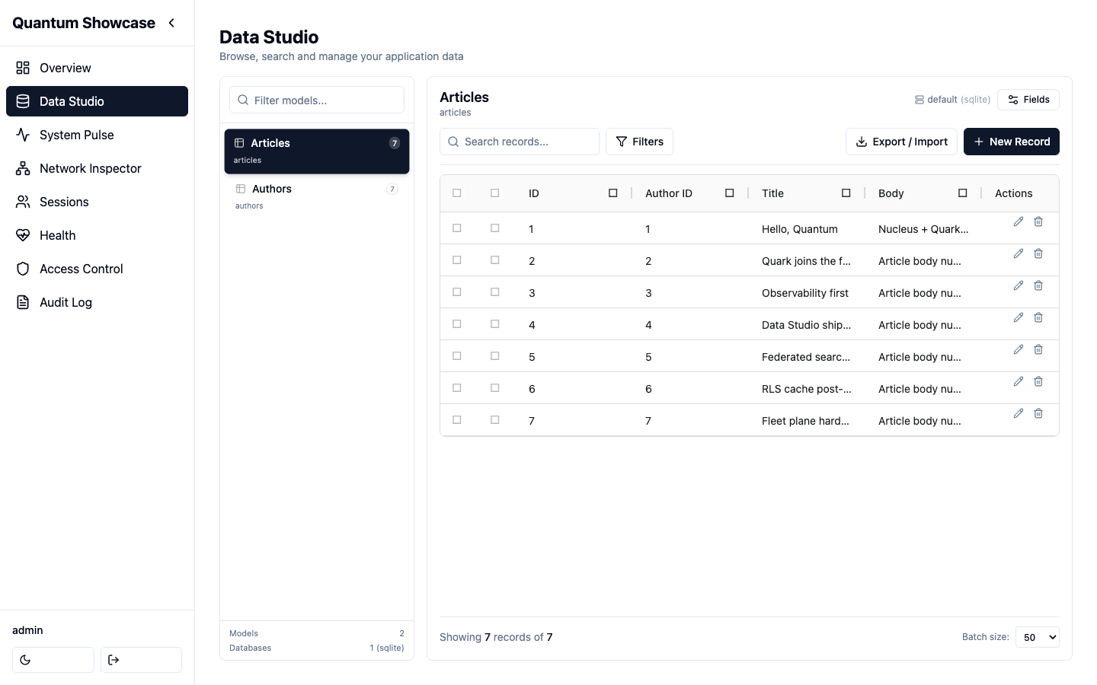Open the Overview page

click(97, 68)
